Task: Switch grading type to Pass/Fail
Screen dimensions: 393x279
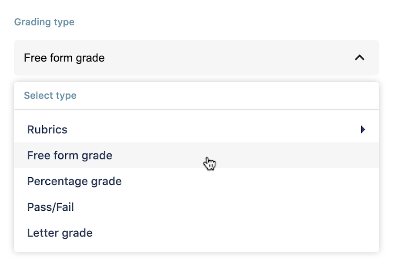Action: [x=196, y=207]
